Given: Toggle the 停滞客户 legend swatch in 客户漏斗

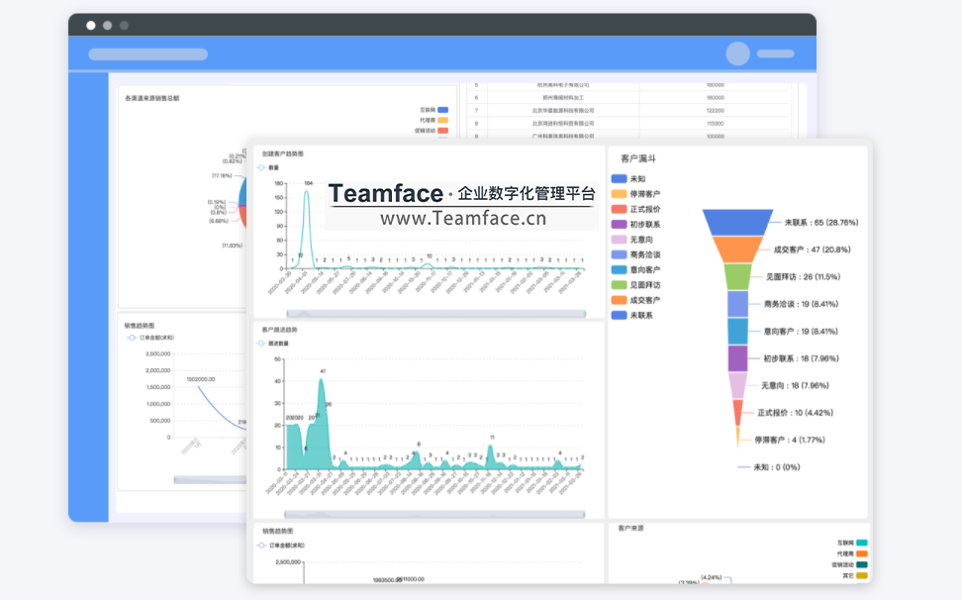Looking at the screenshot, I should point(619,194).
